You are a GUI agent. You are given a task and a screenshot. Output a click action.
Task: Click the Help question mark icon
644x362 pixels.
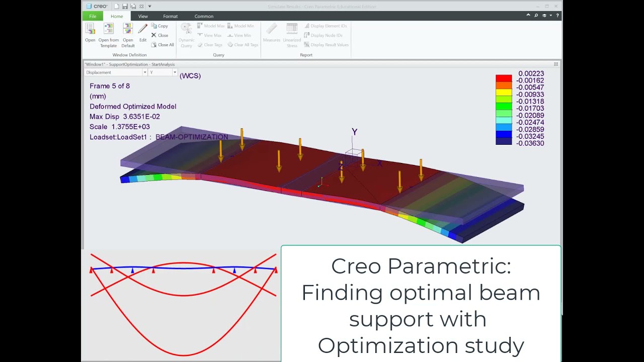[557, 16]
